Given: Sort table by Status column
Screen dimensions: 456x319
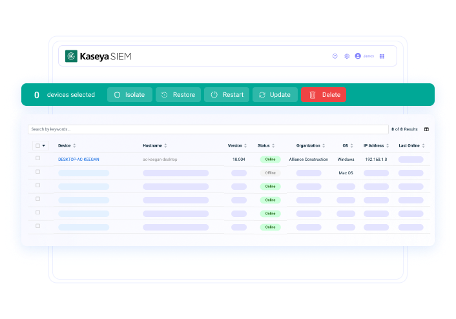Looking at the screenshot, I should [x=266, y=146].
